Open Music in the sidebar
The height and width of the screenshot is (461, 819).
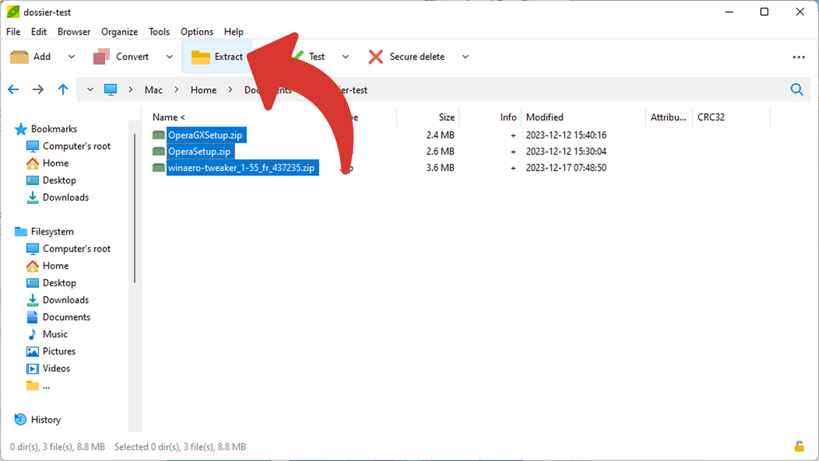[47, 334]
